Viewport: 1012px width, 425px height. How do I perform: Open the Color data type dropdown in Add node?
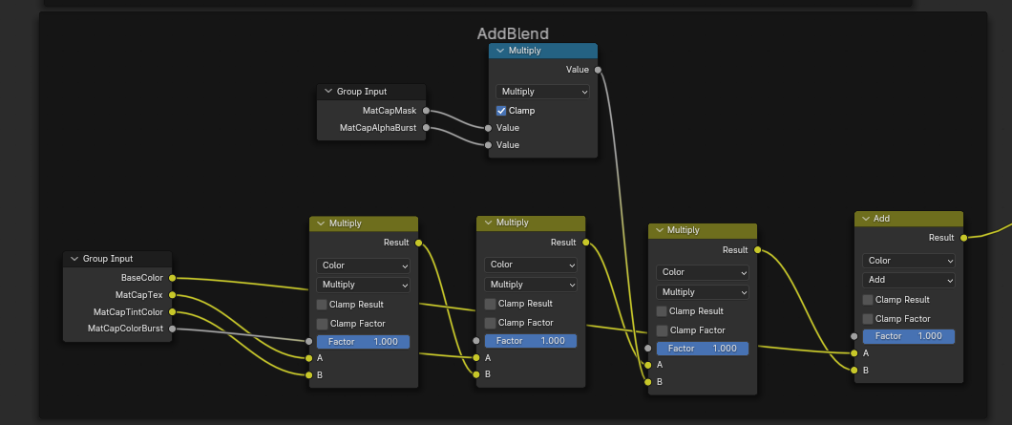(908, 261)
